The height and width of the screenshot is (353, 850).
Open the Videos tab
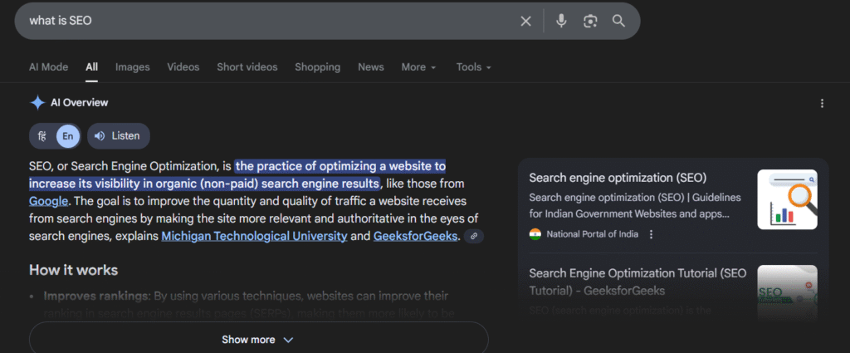tap(183, 67)
